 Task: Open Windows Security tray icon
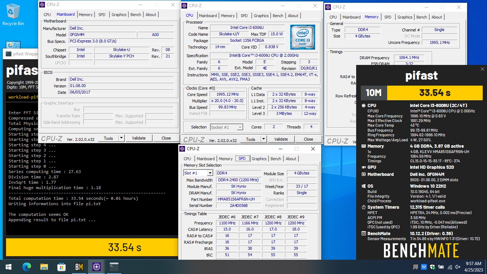click(x=432, y=267)
